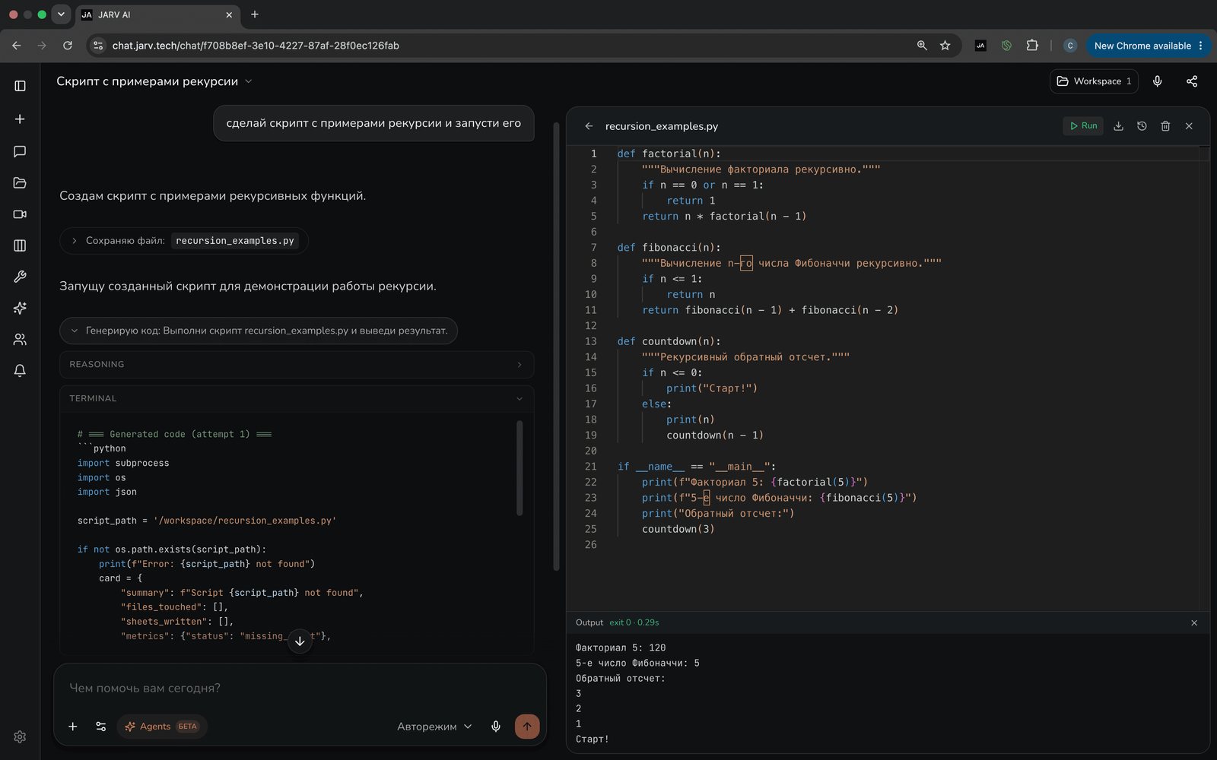Screen dimensions: 1217x760
Task: Open Chrome profile avatar C
Action: (1069, 46)
